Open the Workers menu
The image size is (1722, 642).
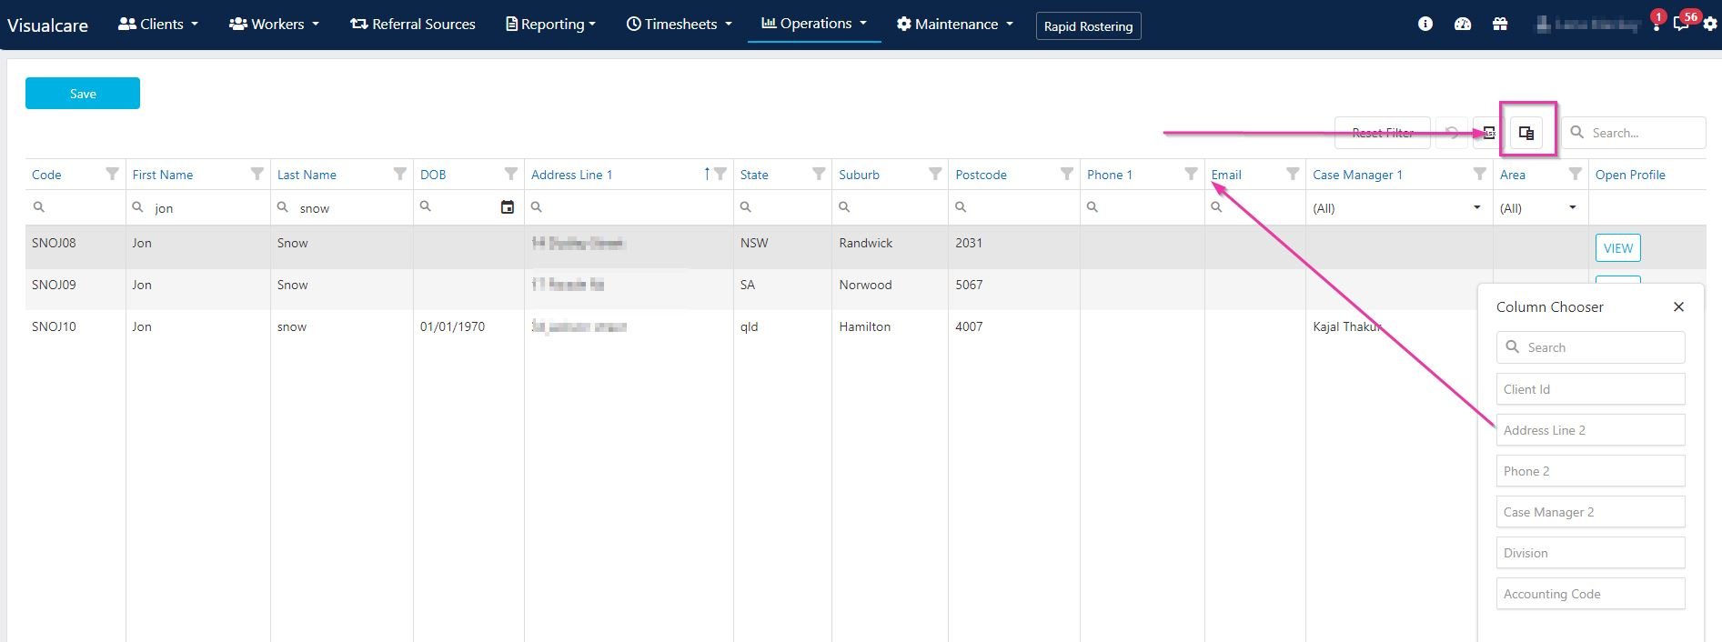pos(274,25)
